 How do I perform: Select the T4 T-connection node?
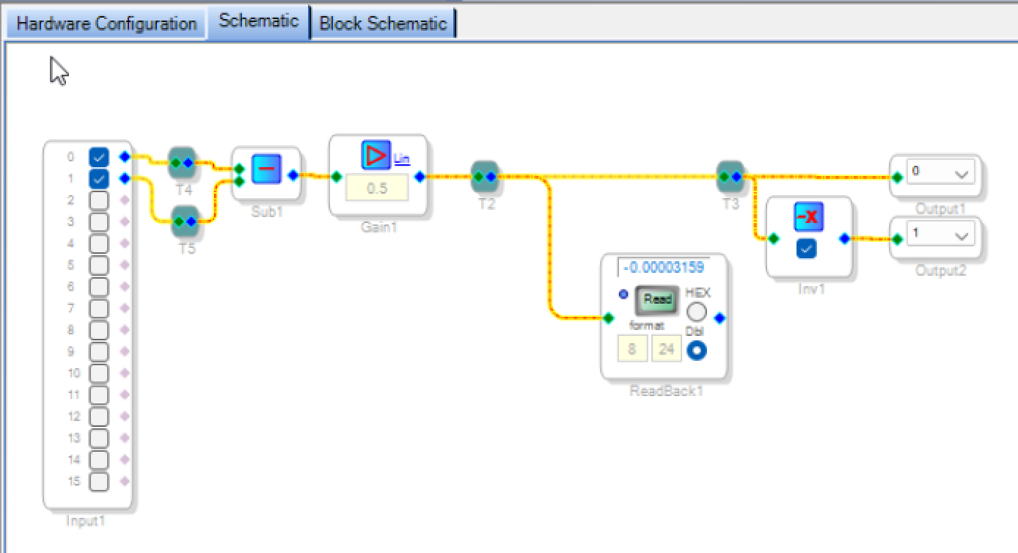(x=181, y=163)
